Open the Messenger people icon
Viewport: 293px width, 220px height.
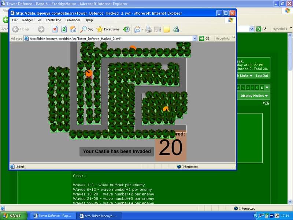176,29
